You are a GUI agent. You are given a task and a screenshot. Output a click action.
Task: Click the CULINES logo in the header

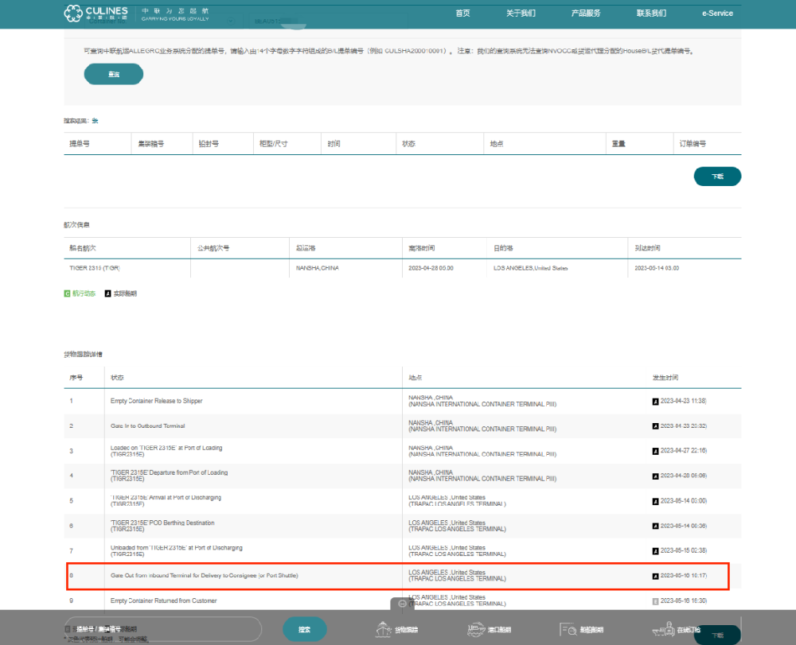pyautogui.click(x=96, y=13)
